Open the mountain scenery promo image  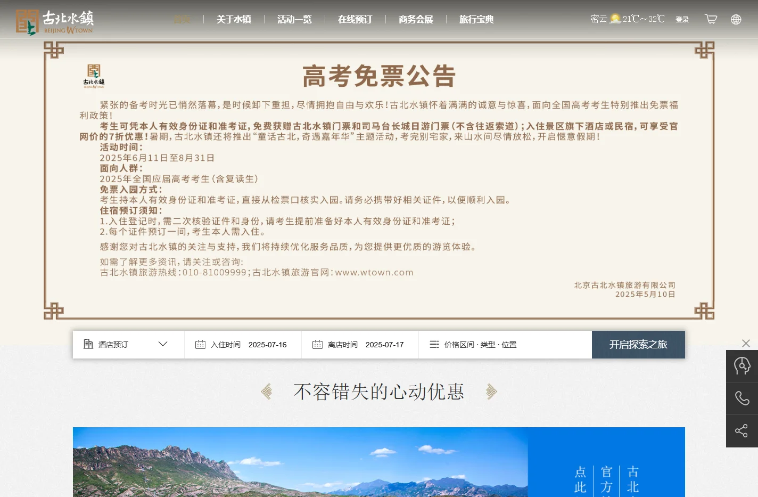click(x=300, y=462)
